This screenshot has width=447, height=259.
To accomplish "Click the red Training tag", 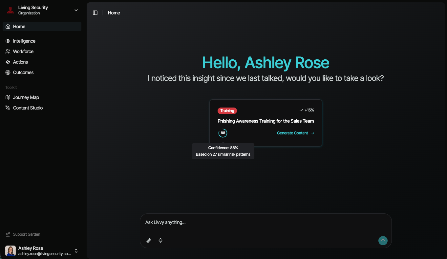I will pos(227,111).
